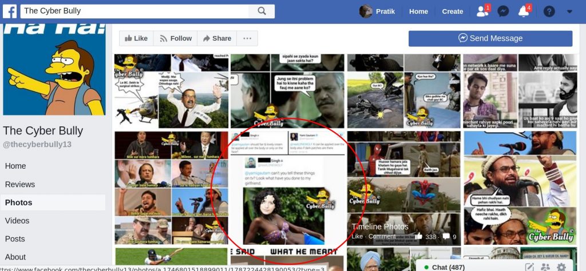The height and width of the screenshot is (271, 586).
Task: Open the Create menu
Action: (452, 11)
